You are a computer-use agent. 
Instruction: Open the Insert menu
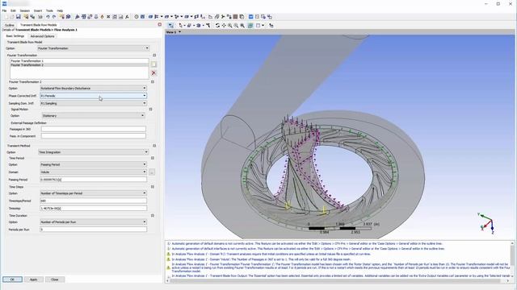[x=38, y=10]
